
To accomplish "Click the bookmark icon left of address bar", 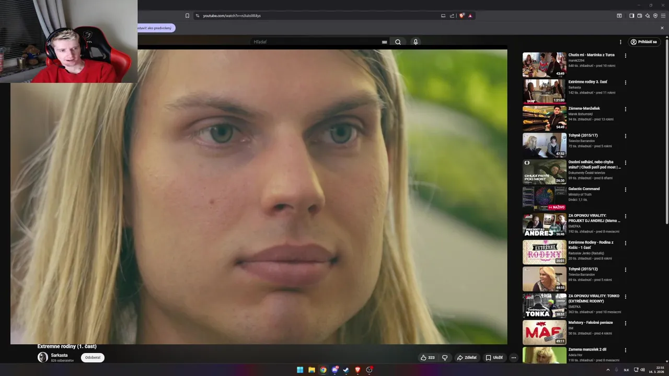I will click(x=187, y=16).
